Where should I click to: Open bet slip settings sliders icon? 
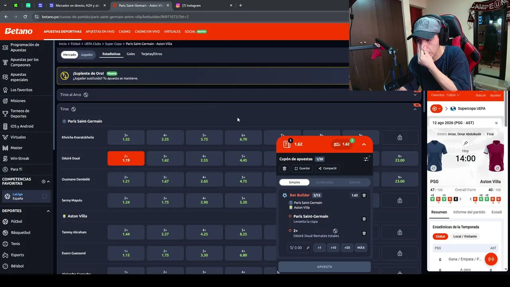click(366, 159)
